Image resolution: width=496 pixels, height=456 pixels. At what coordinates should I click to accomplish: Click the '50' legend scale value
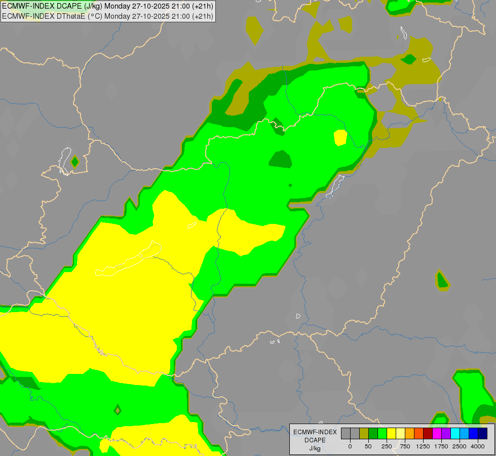[368, 446]
